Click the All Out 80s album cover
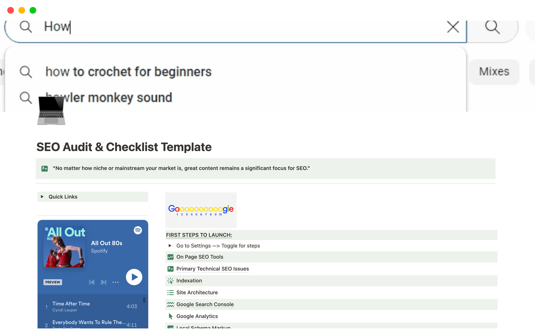Image resolution: width=535 pixels, height=334 pixels. click(x=64, y=247)
